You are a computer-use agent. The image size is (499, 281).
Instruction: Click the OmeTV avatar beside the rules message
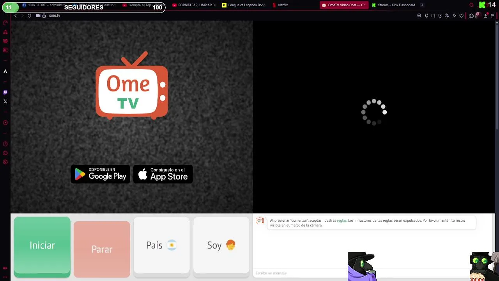tap(259, 221)
